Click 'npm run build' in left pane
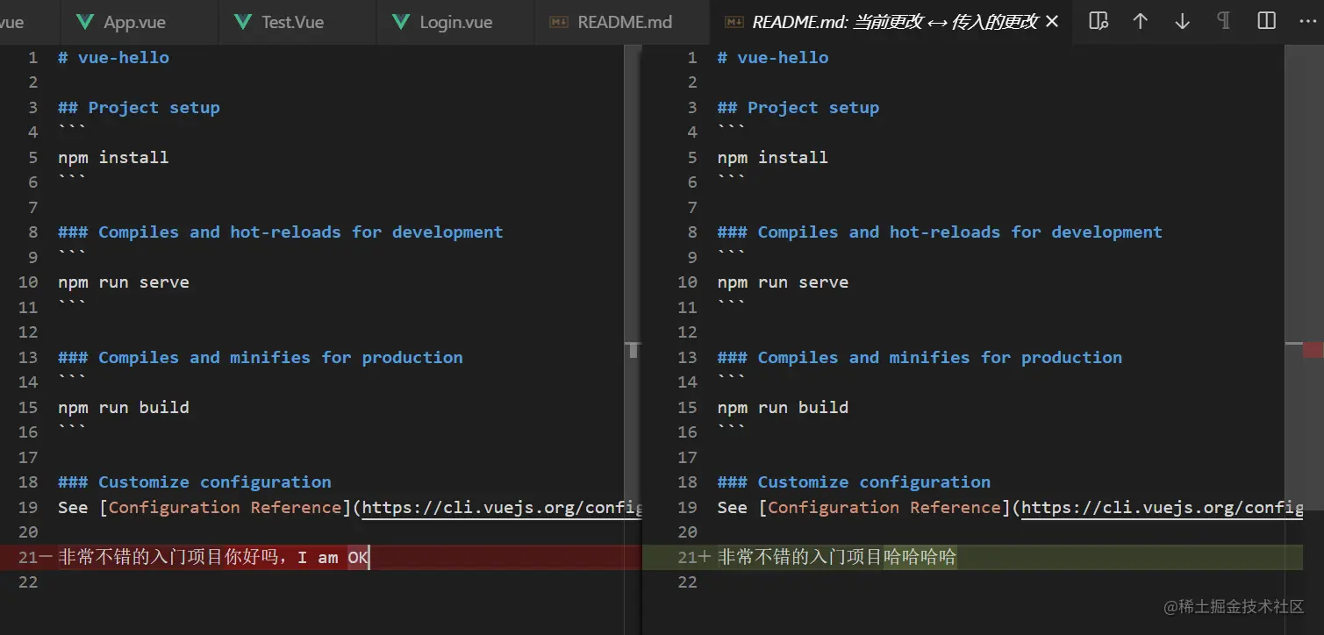 click(x=124, y=408)
